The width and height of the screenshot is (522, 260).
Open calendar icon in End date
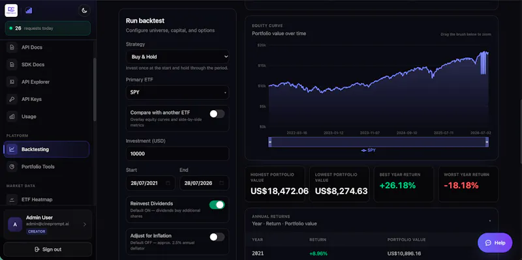[221, 183]
